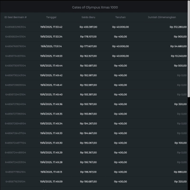The image size is (190, 190).
Task: Select the date '19/6/2025, 17.53.34'
Action: [x=51, y=37]
